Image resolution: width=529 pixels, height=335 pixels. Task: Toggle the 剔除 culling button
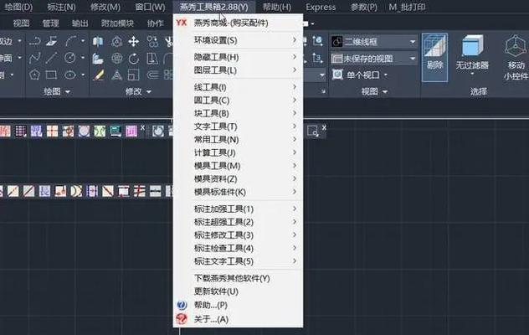click(434, 57)
